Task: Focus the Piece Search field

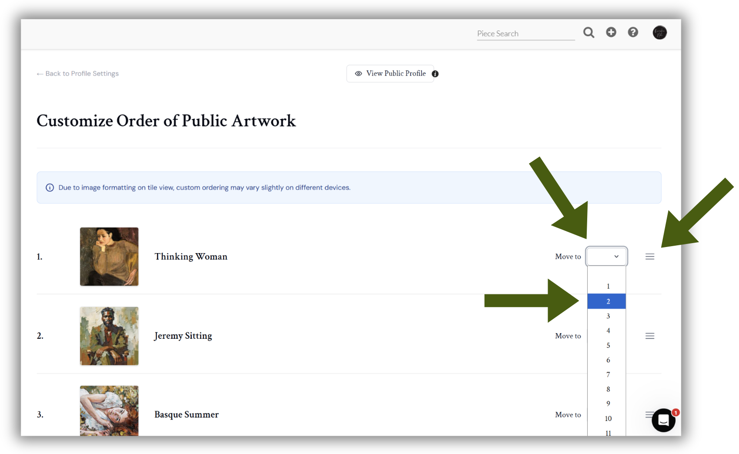Action: [525, 33]
